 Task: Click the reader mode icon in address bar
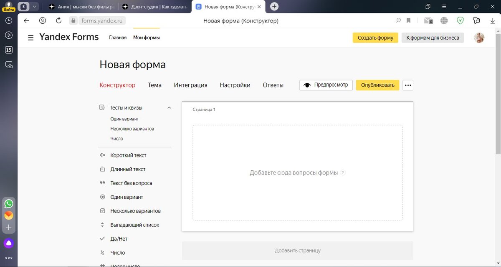tap(398, 21)
